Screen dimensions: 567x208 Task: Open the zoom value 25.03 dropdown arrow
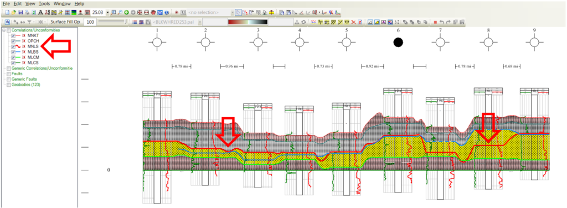(107, 12)
